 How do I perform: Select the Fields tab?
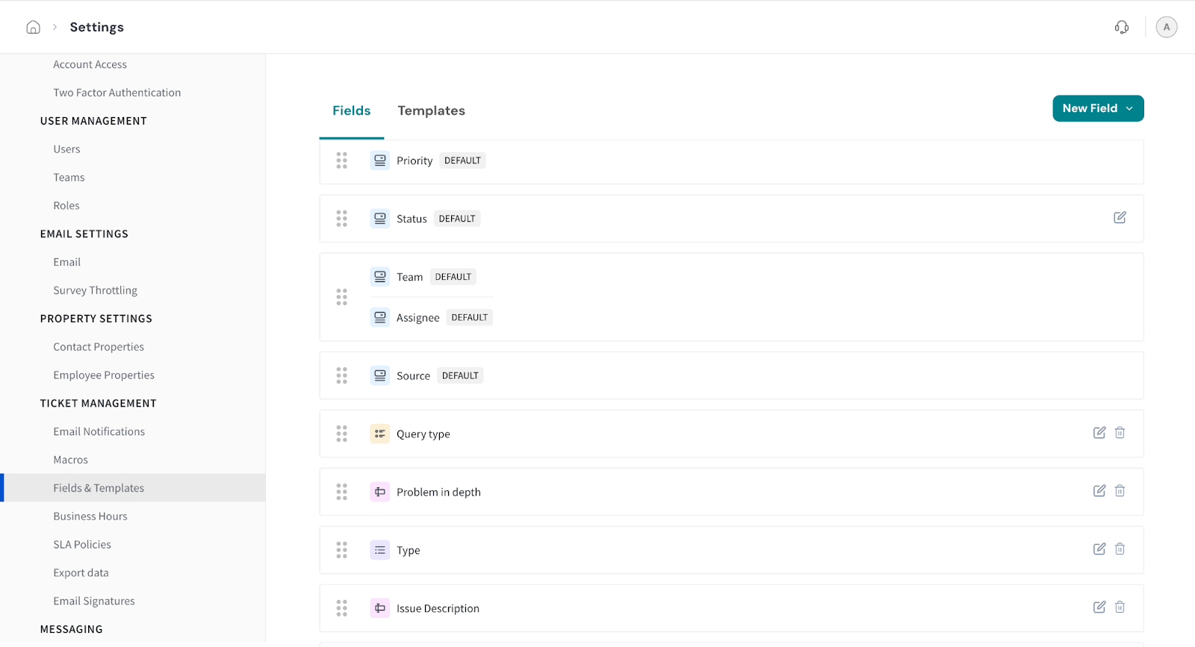pyautogui.click(x=351, y=110)
